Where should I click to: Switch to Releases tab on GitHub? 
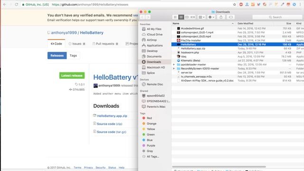point(57,56)
